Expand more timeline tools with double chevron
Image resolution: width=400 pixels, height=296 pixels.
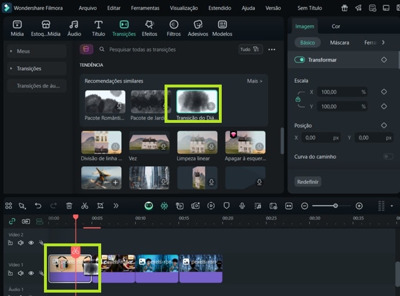(116, 206)
